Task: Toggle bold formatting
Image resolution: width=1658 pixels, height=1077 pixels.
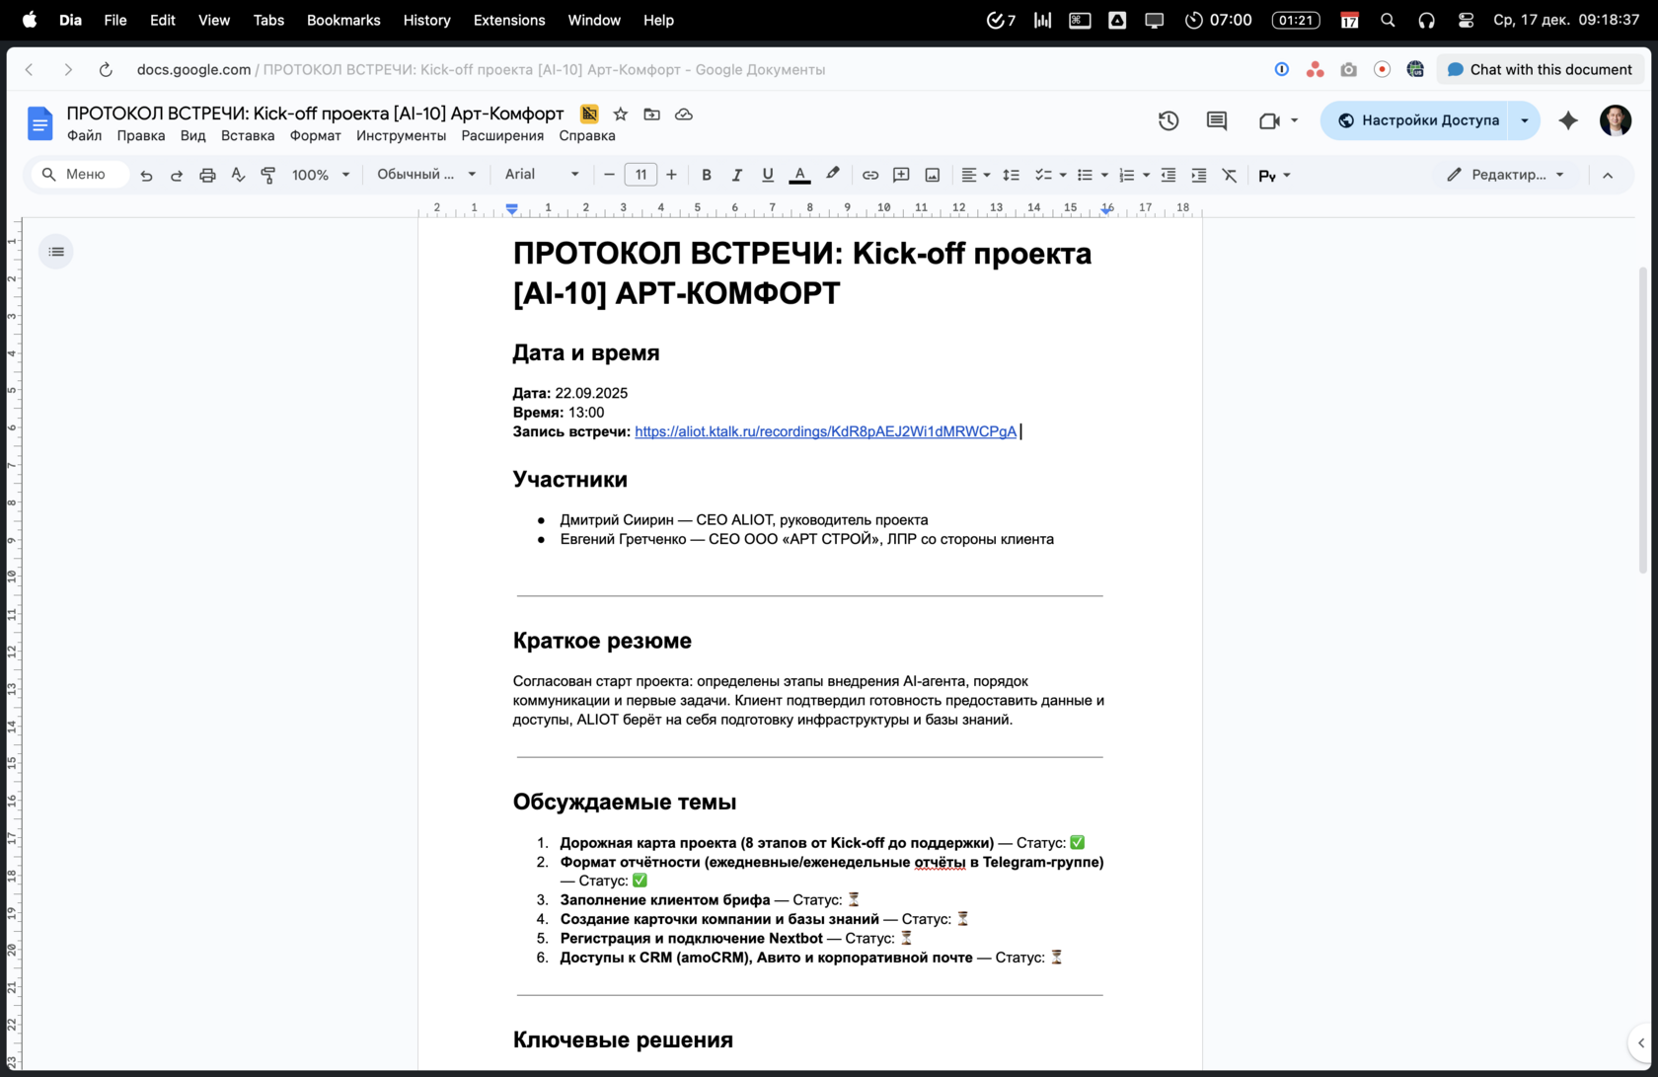Action: coord(706,175)
